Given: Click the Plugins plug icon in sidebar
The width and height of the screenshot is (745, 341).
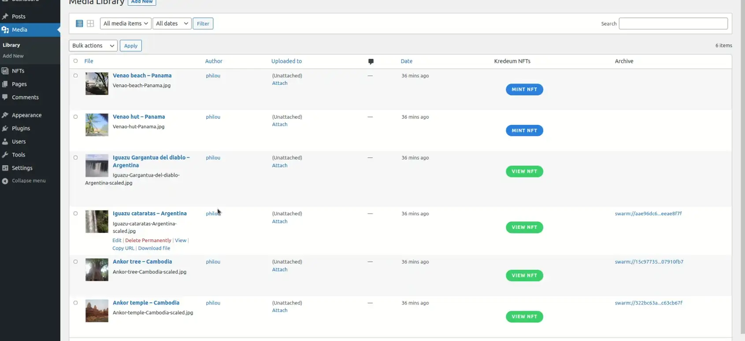Looking at the screenshot, I should click(x=5, y=128).
